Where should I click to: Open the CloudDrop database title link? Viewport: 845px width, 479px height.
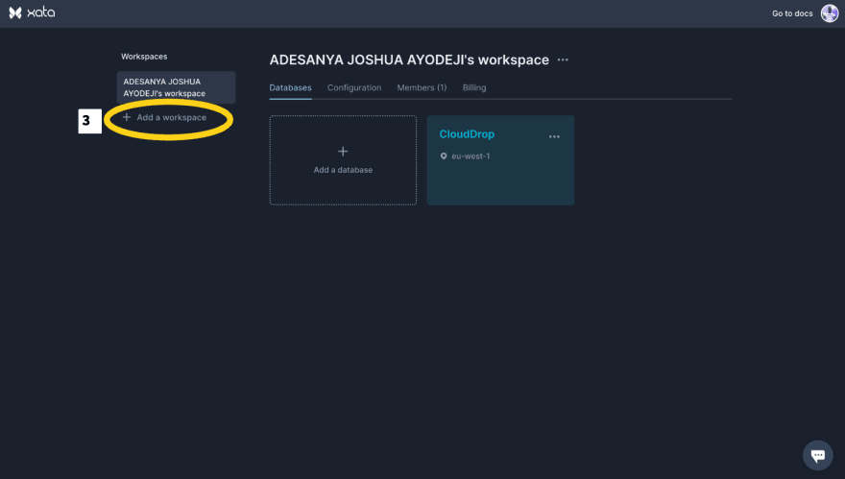coord(467,134)
